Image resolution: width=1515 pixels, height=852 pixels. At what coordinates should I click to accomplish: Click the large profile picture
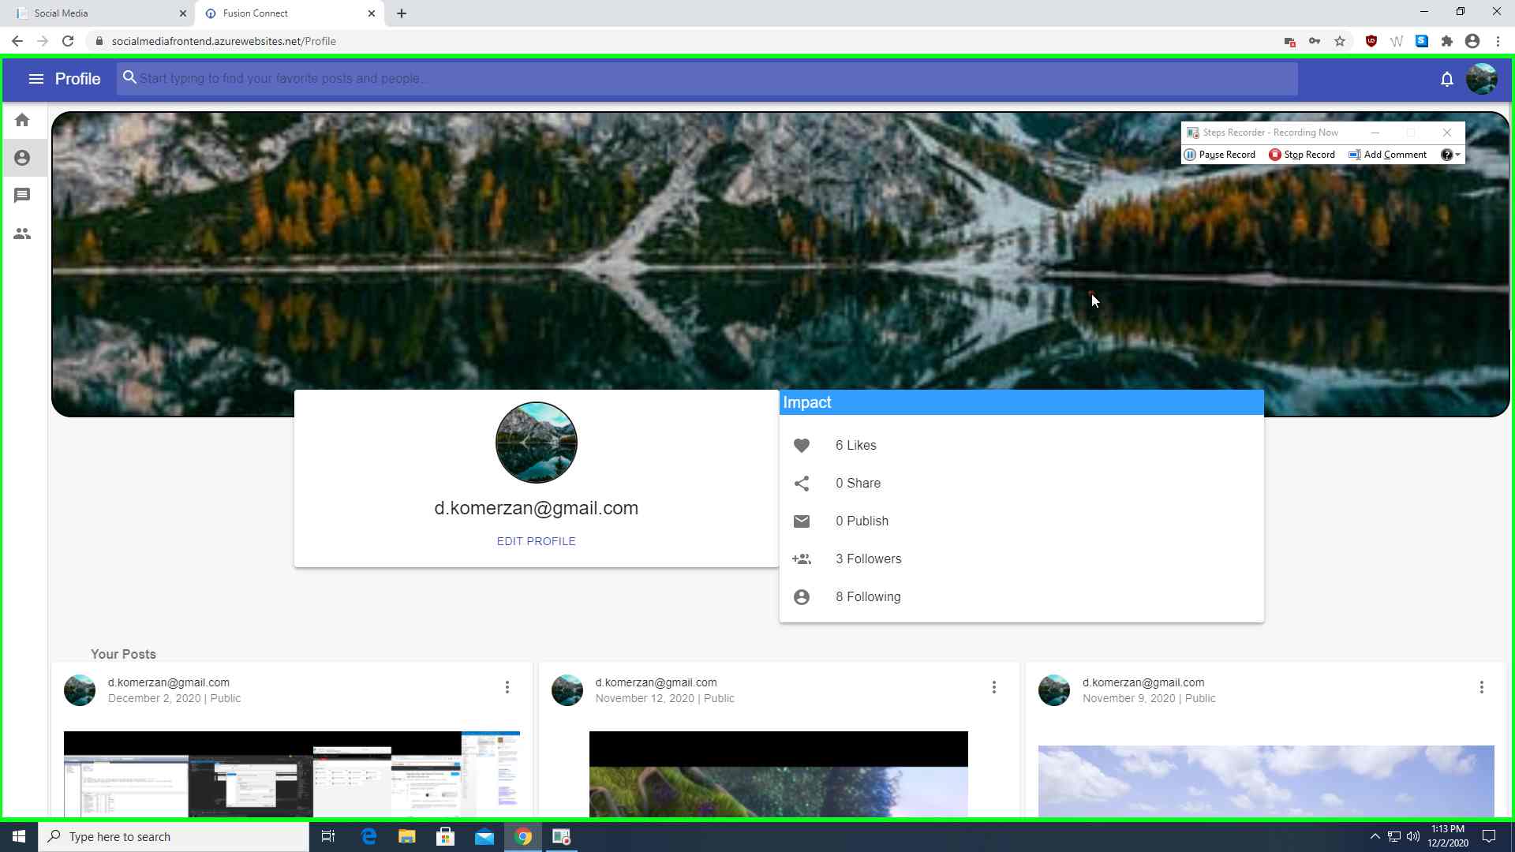537,443
